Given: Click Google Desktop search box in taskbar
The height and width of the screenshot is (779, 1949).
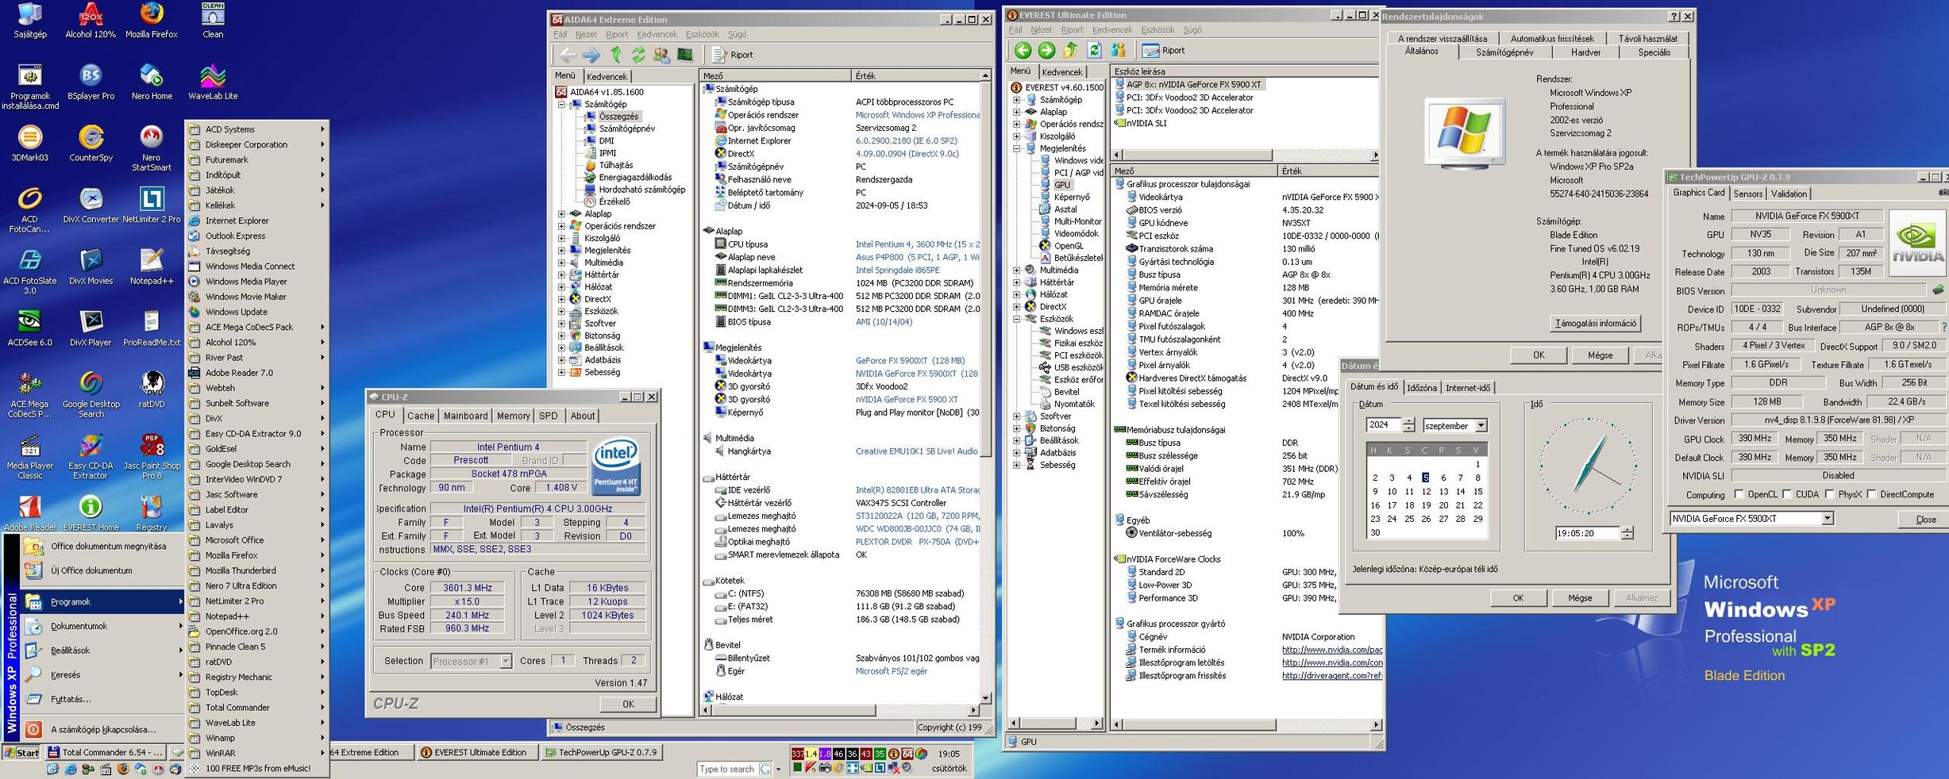Looking at the screenshot, I should (x=728, y=769).
